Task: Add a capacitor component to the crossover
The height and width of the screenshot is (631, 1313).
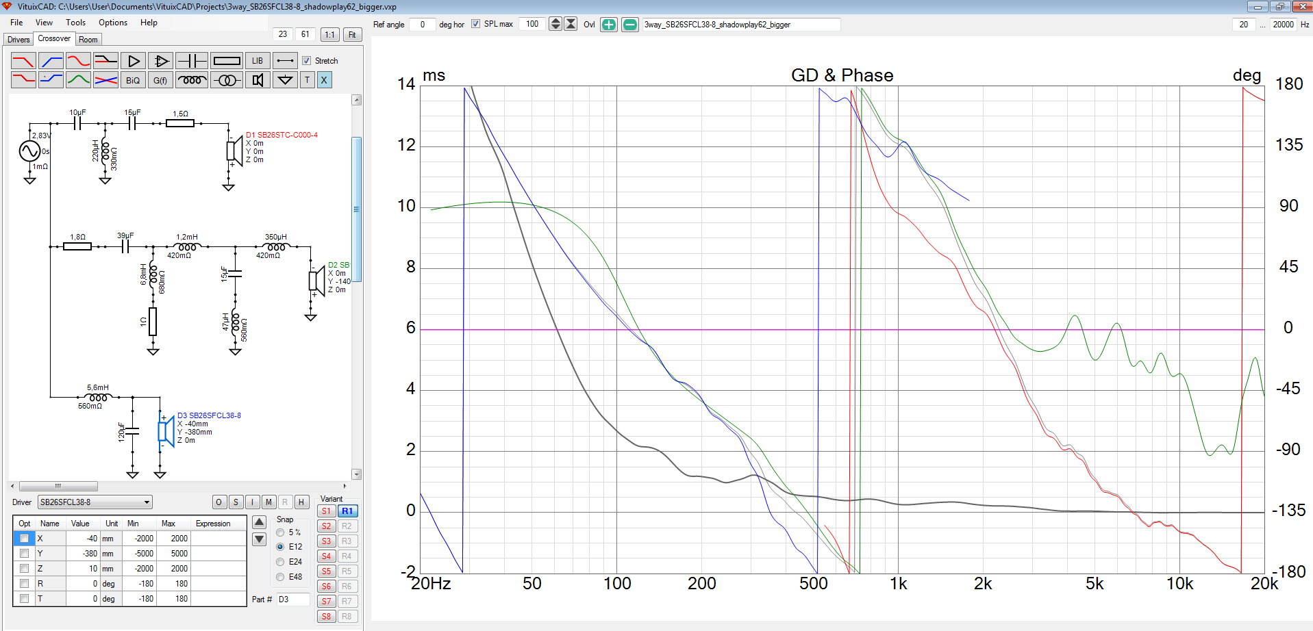Action: 192,61
